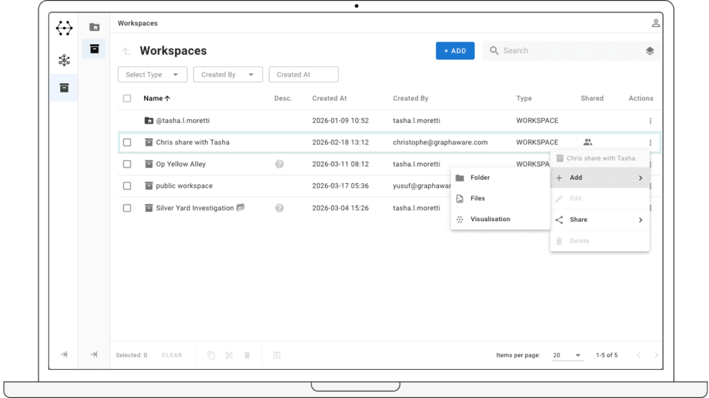Click the open folder icon beside Silver Yard Investigation

[240, 207]
